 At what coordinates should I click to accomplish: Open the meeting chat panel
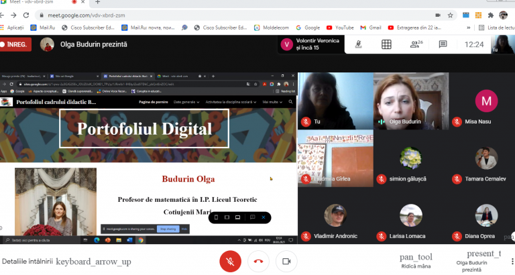tap(443, 44)
